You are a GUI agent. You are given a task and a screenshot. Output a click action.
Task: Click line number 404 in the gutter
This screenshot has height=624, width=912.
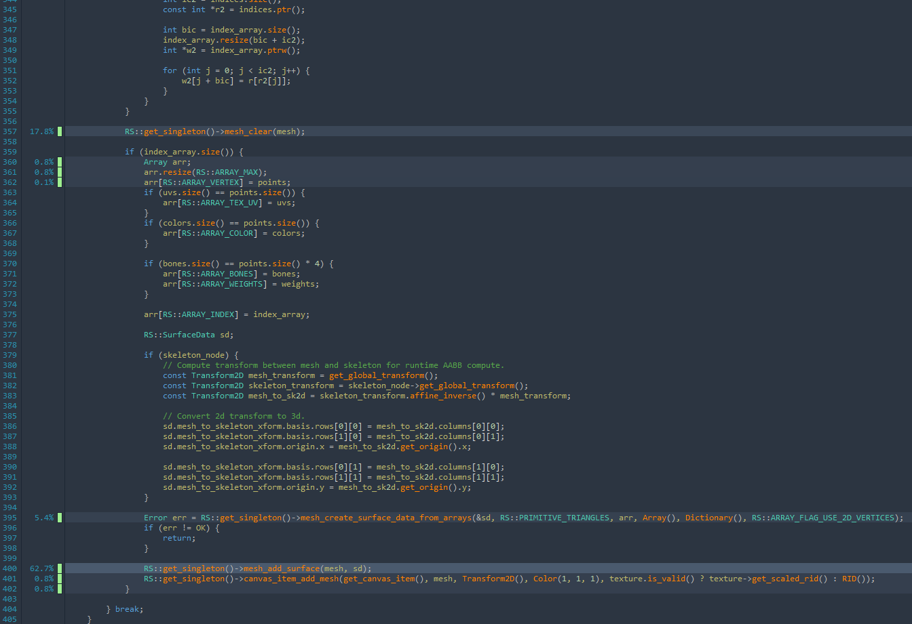(x=9, y=609)
